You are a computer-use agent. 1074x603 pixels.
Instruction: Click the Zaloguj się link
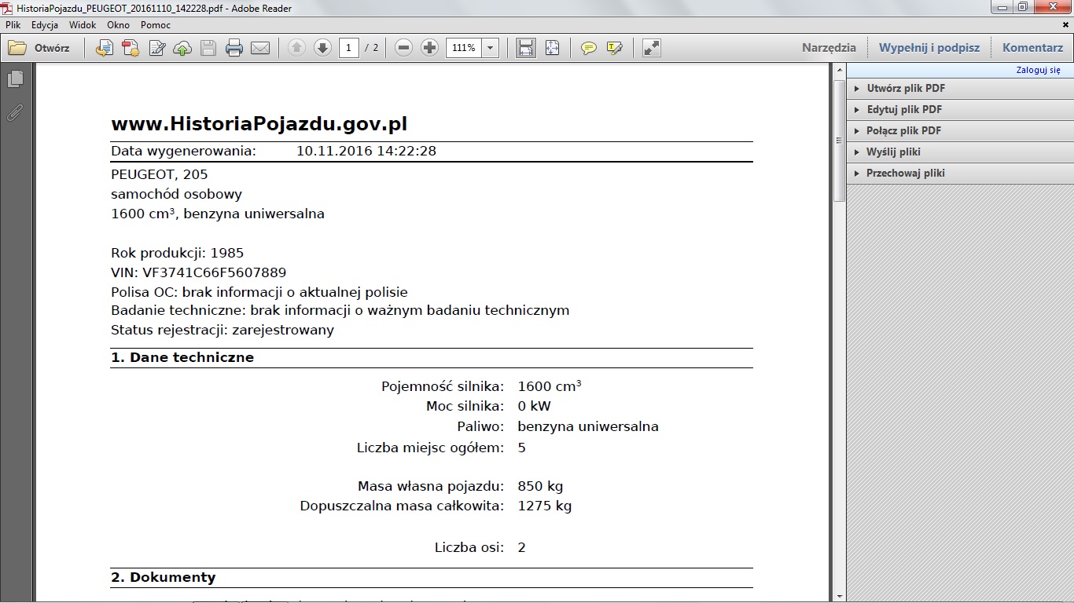click(1038, 70)
